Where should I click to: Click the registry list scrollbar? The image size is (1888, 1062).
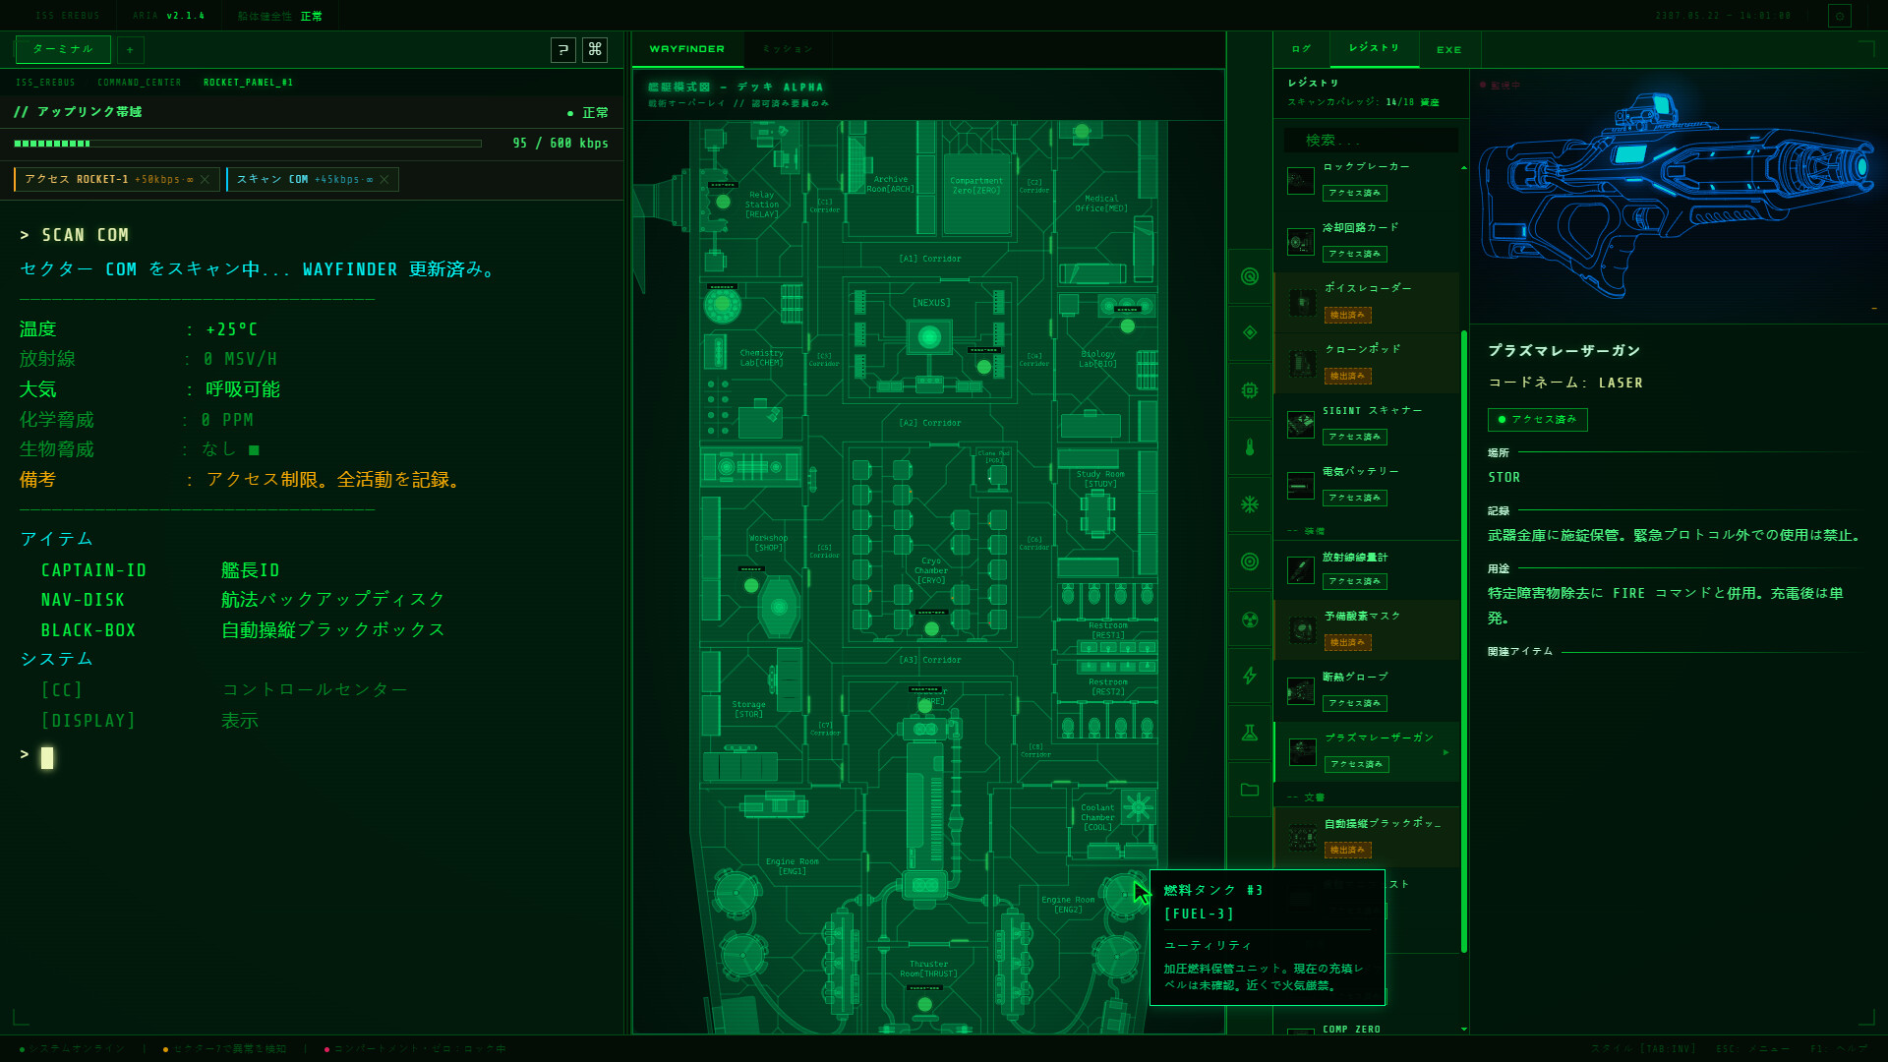(1464, 641)
